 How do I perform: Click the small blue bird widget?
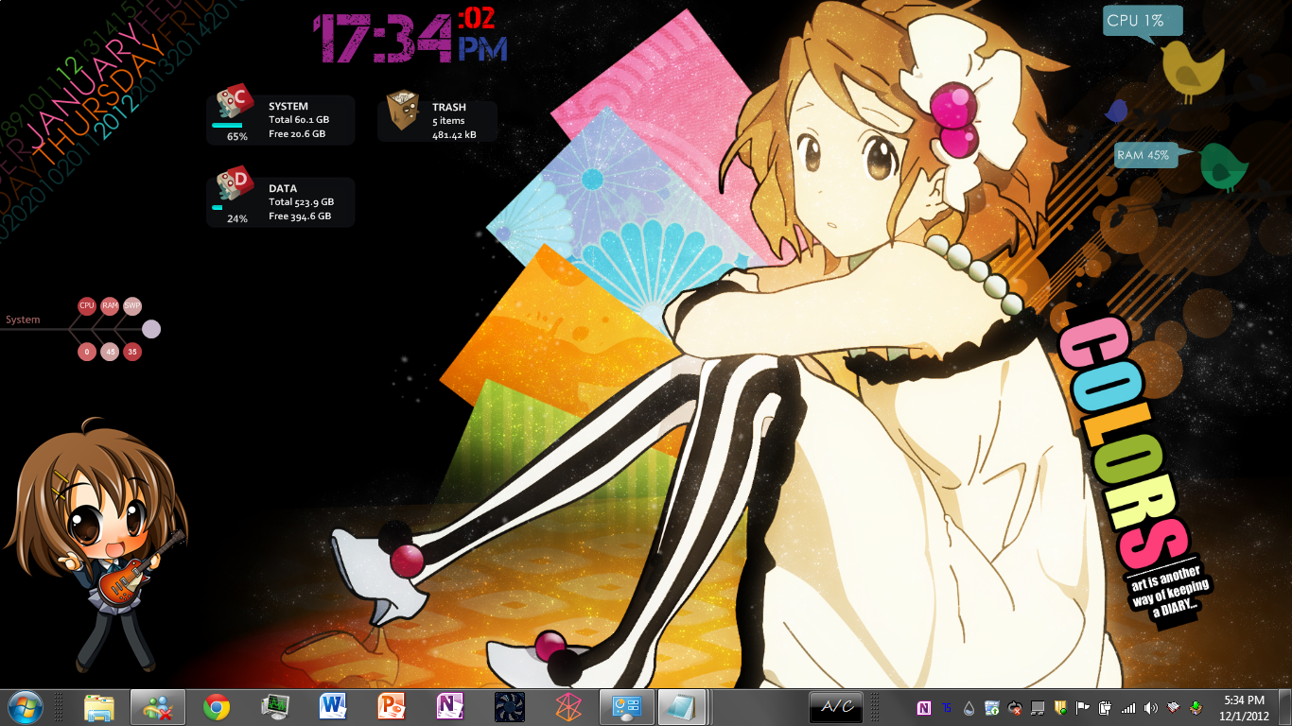pyautogui.click(x=1117, y=112)
